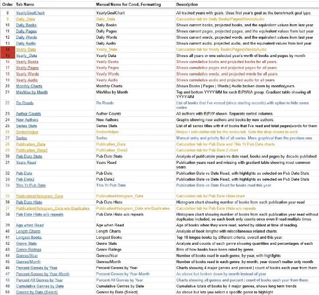
Task: Open the Author Counts tab link
Action: [28, 114]
